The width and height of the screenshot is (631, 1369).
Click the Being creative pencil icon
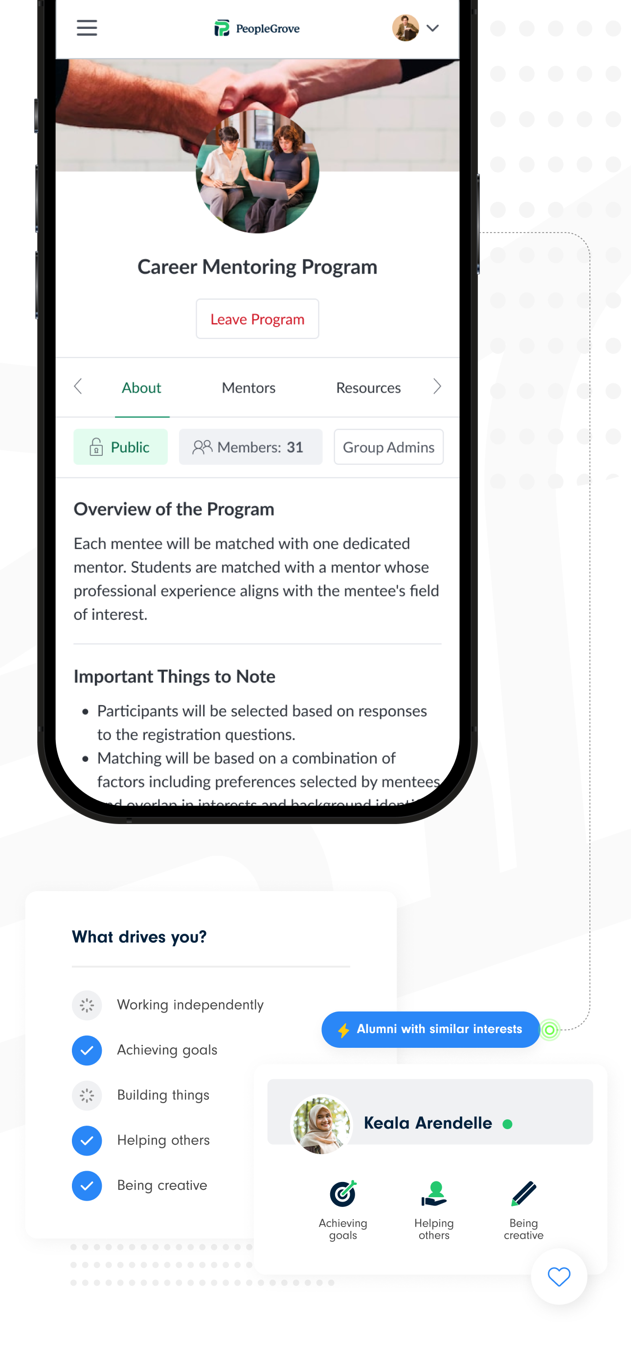tap(524, 1194)
